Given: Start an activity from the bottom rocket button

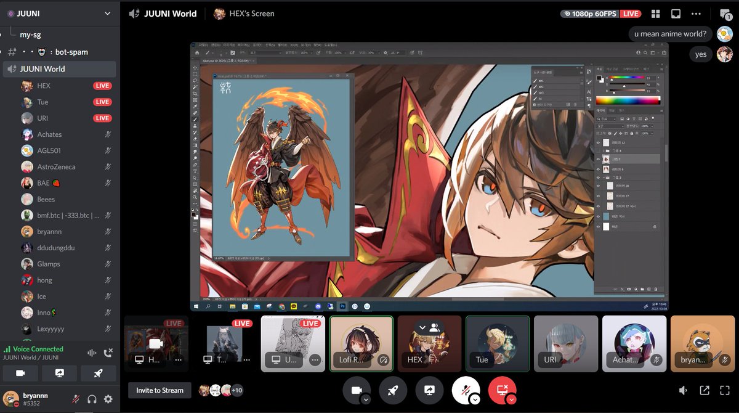Looking at the screenshot, I should [x=392, y=390].
